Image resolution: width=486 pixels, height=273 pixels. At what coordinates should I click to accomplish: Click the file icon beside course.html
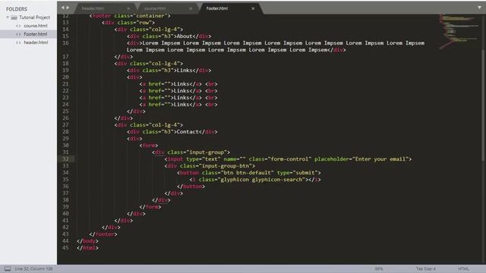(x=18, y=26)
